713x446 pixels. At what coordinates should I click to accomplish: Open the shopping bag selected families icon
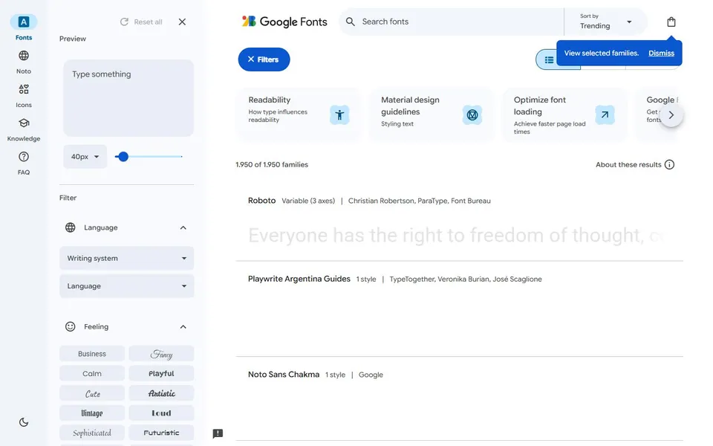click(x=671, y=22)
